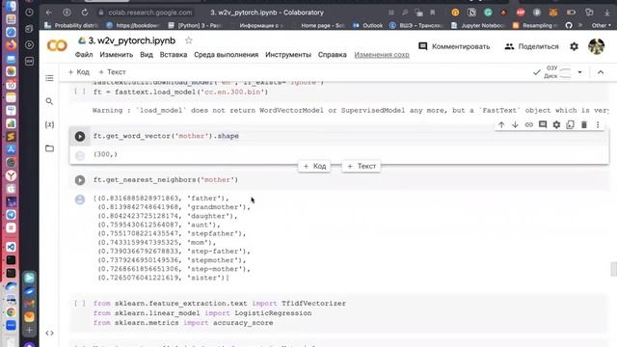Run the get_word_vector cell
This screenshot has width=617, height=347.
click(x=80, y=136)
